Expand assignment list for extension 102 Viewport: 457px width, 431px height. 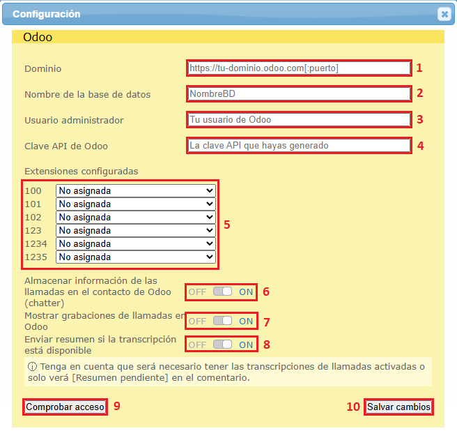pos(136,218)
